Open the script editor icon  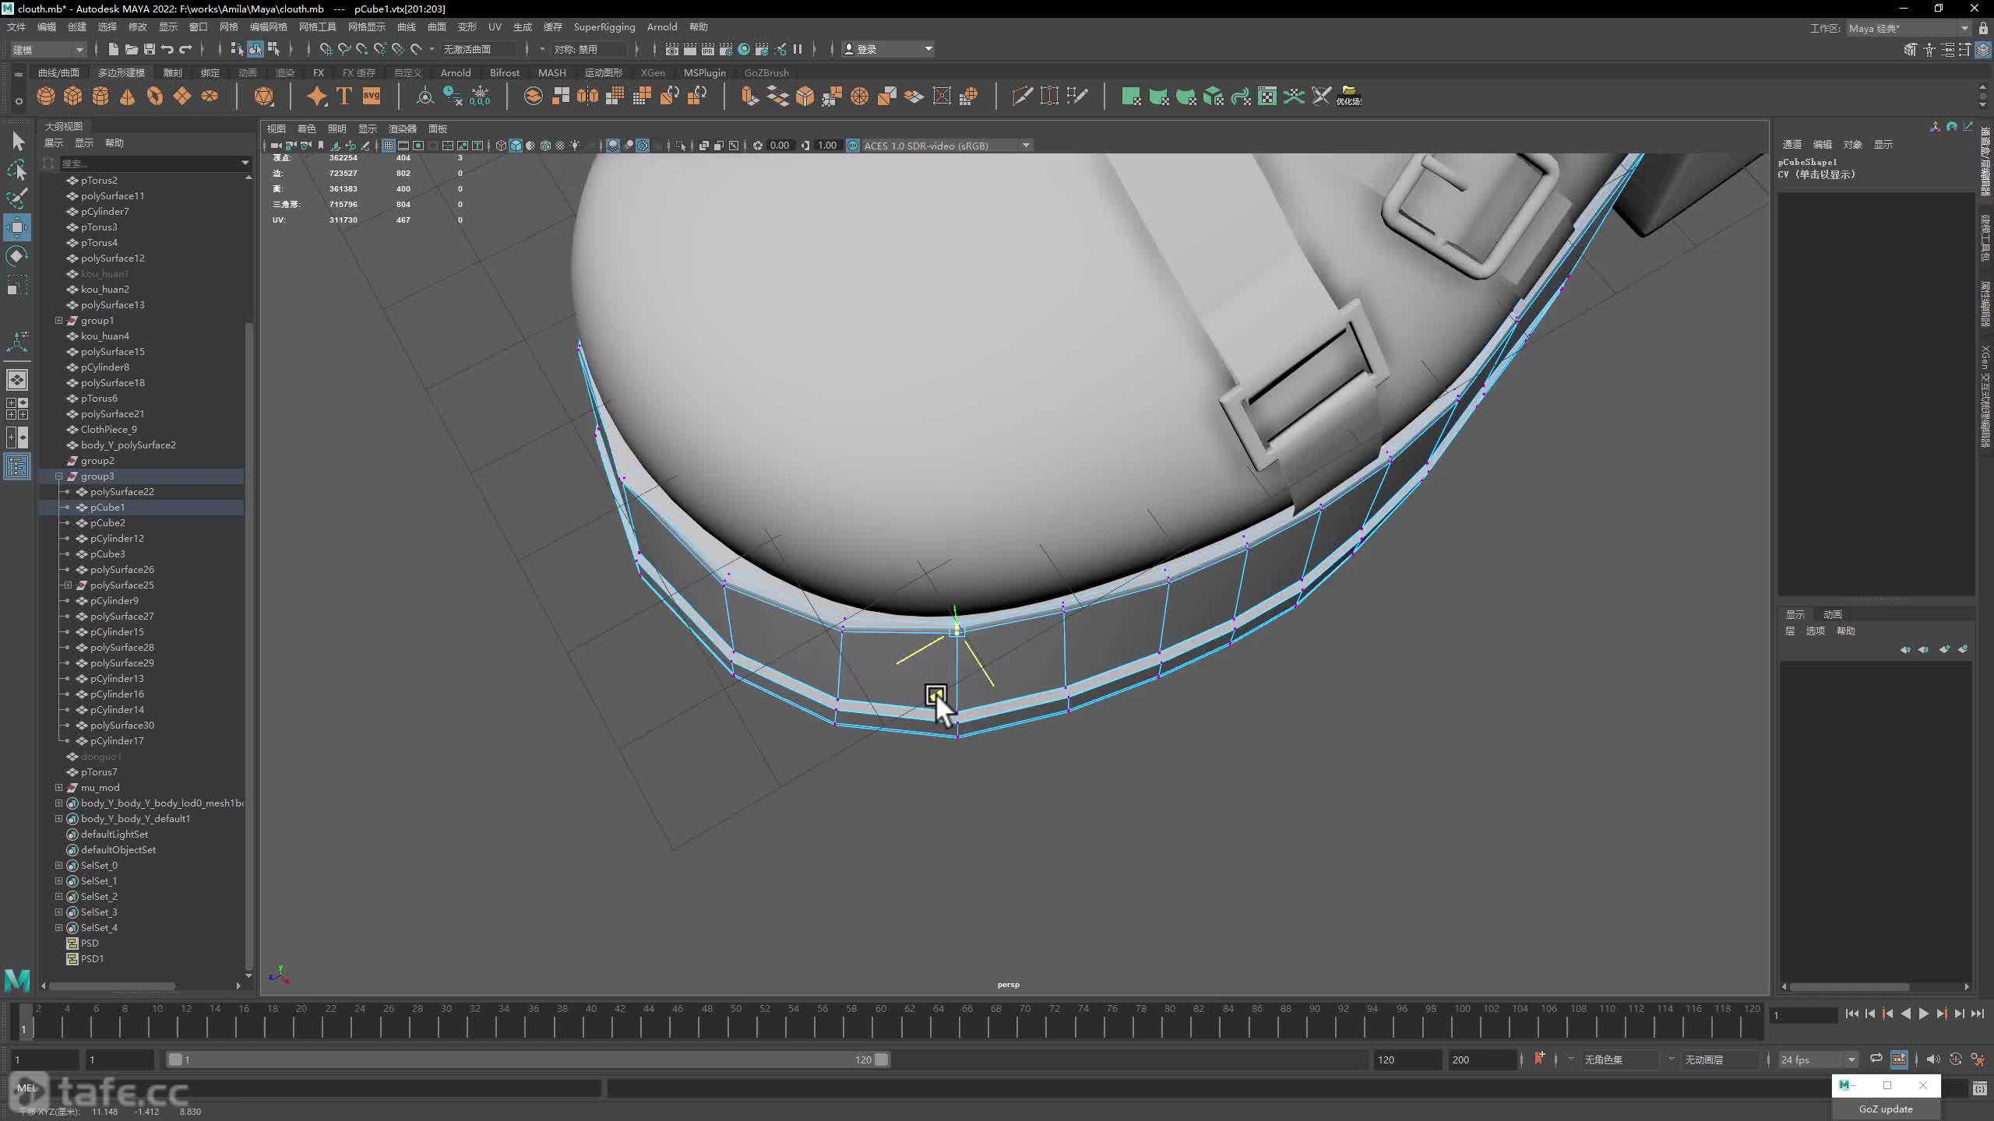(1979, 1089)
